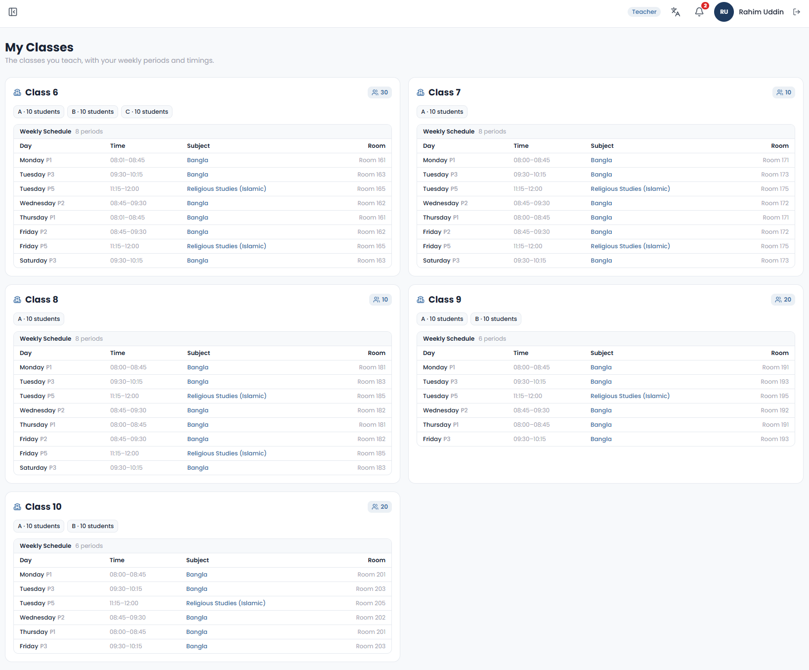Viewport: 809px width, 670px height.
Task: Click the RU user avatar
Action: [724, 12]
